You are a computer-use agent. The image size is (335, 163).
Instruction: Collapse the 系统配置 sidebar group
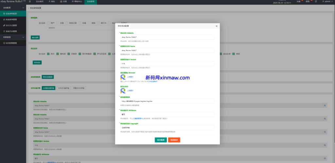coord(13,7)
